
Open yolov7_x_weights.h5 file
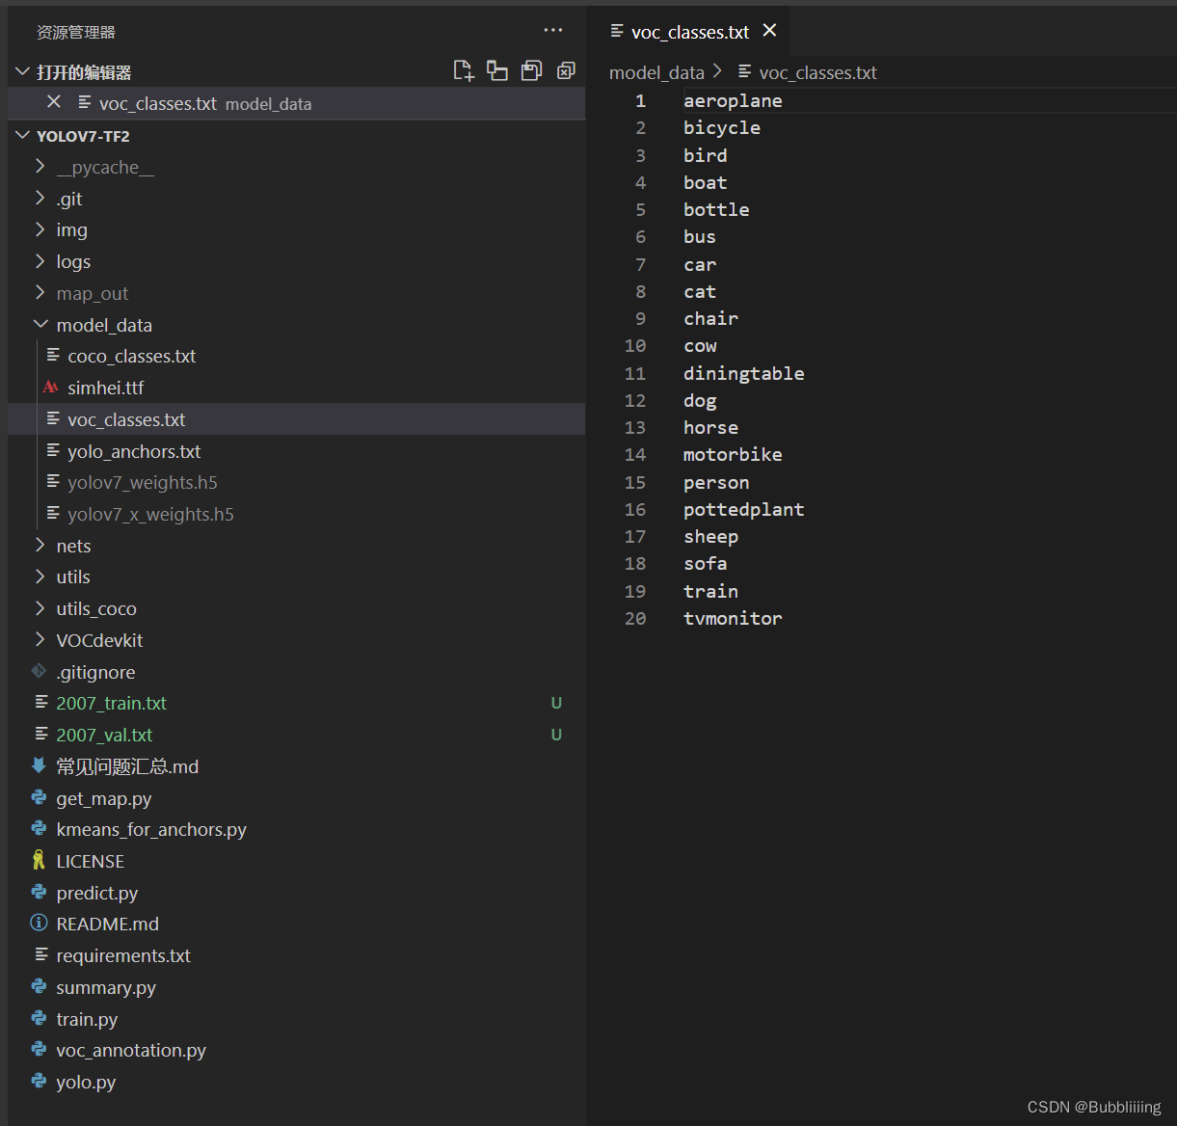point(296,514)
